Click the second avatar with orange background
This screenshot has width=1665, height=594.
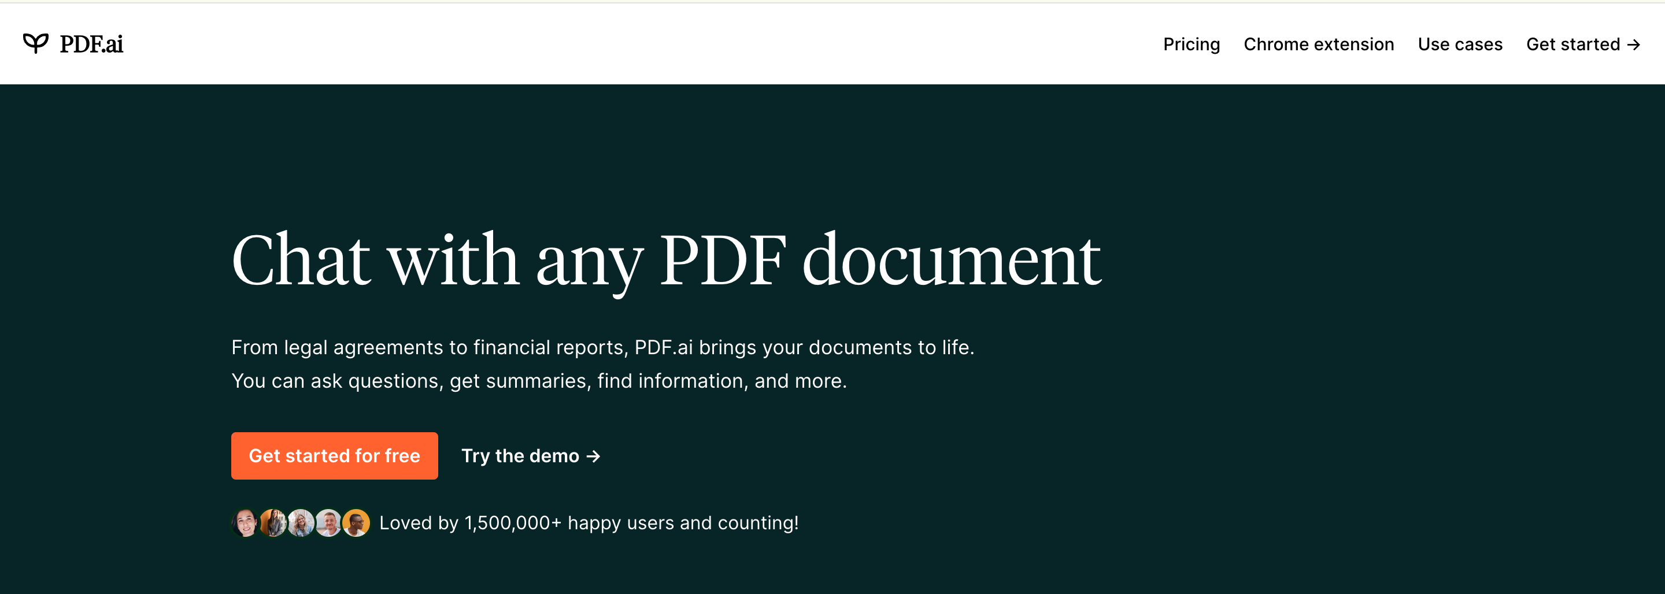(272, 522)
